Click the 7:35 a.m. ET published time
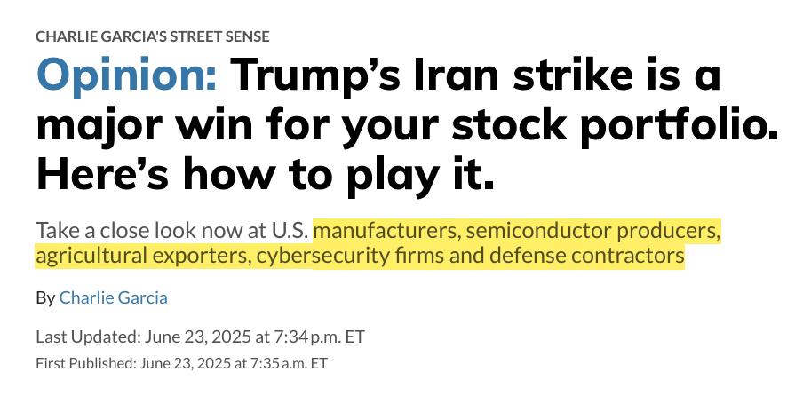 tap(289, 363)
